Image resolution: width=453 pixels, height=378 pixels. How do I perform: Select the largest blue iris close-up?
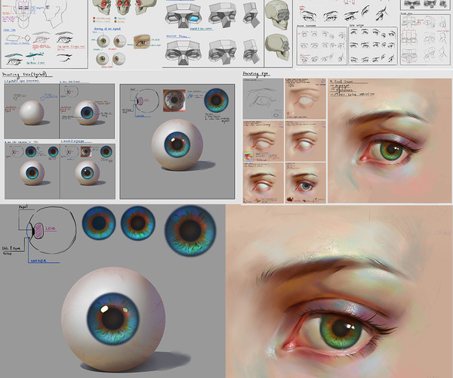tap(190, 230)
